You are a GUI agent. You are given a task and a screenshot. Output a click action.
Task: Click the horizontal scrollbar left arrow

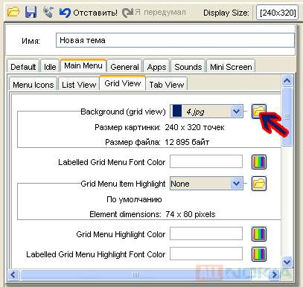point(13,274)
